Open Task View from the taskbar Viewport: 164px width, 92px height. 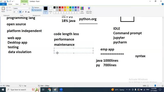pyautogui.click(x=43, y=90)
